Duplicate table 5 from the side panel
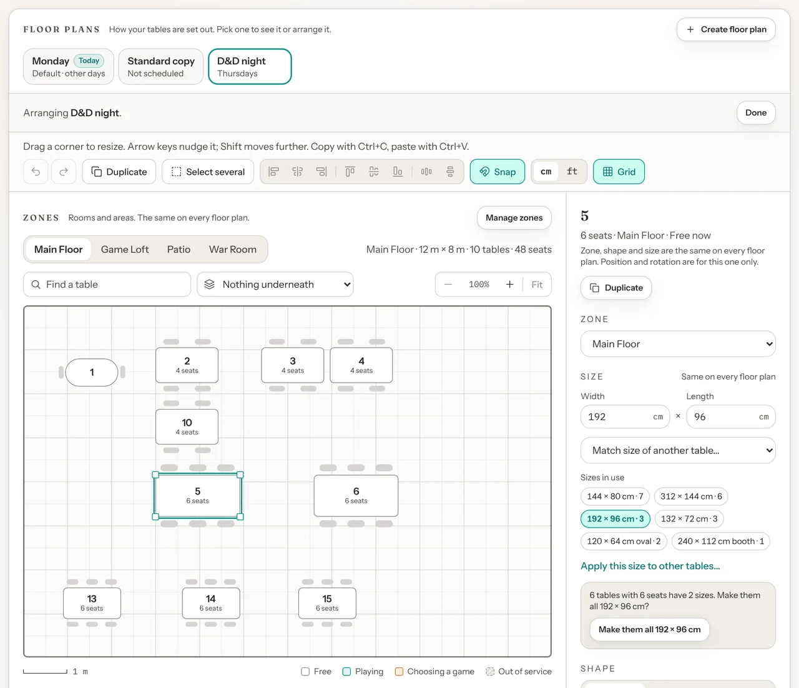The height and width of the screenshot is (688, 799). (x=616, y=288)
